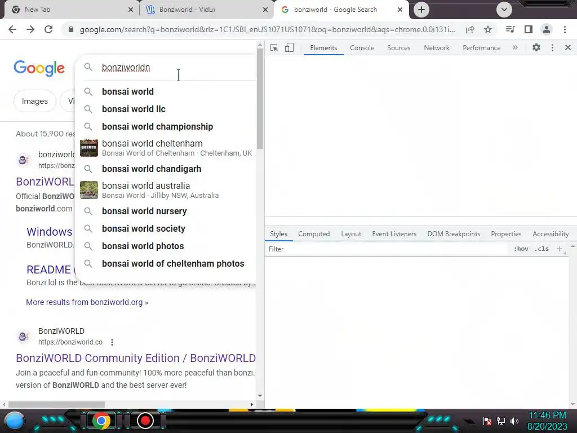Choose suggestion "bonsai world australia"
This screenshot has height=433, width=577.
pyautogui.click(x=166, y=191)
